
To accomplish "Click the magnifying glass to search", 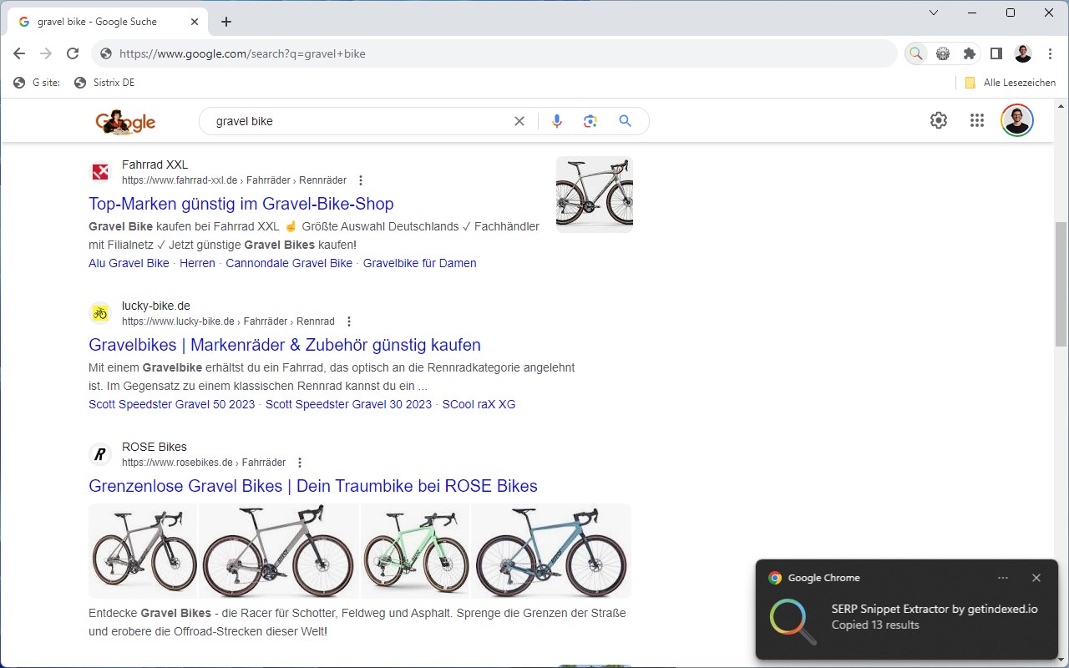I will (625, 120).
